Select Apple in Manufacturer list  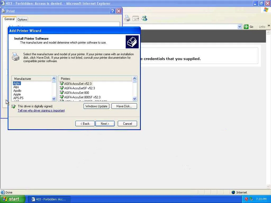click(x=17, y=94)
